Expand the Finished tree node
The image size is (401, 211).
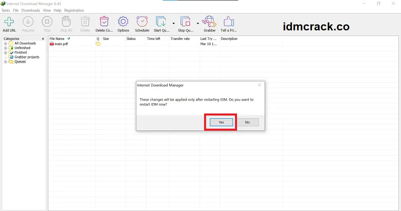coord(5,52)
